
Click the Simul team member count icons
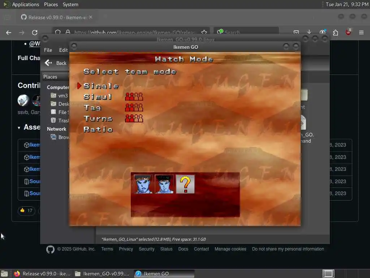click(134, 97)
